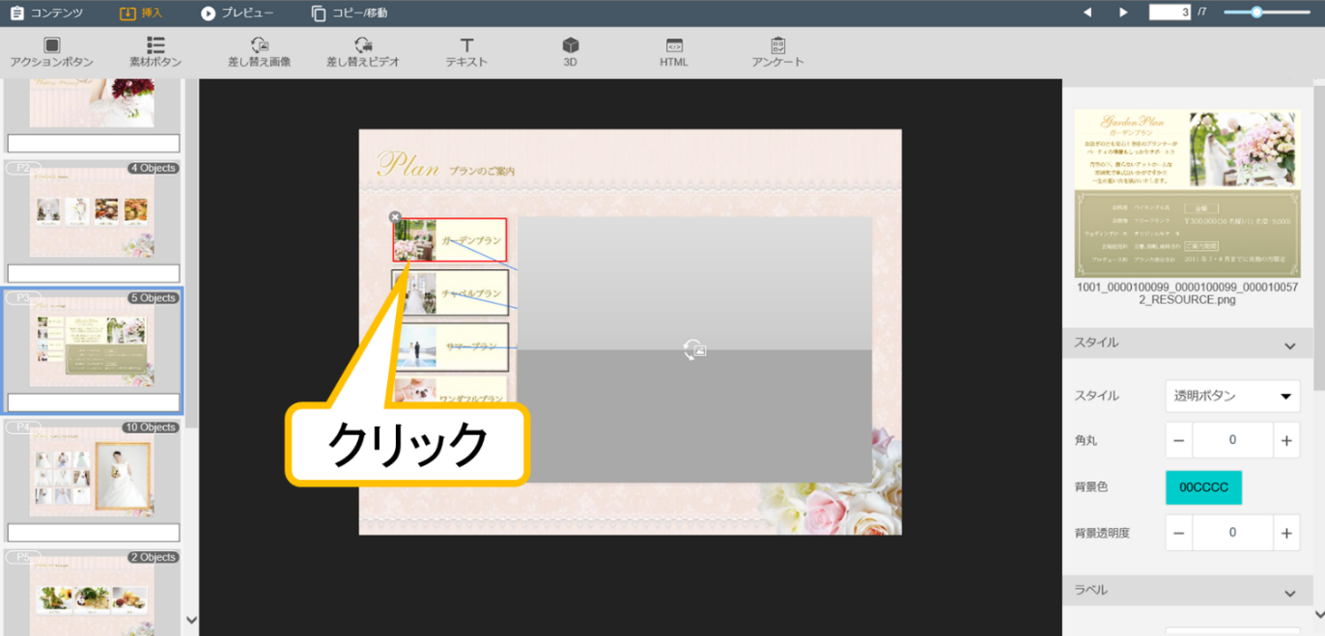The height and width of the screenshot is (636, 1325).
Task: Insert an HTML element
Action: coord(674,52)
